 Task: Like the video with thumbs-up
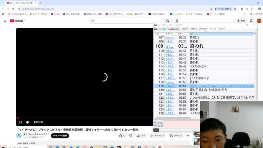click(122, 136)
